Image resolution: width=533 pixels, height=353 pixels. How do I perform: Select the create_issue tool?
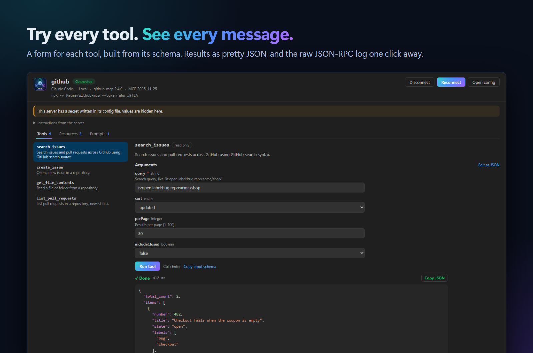tap(81, 170)
